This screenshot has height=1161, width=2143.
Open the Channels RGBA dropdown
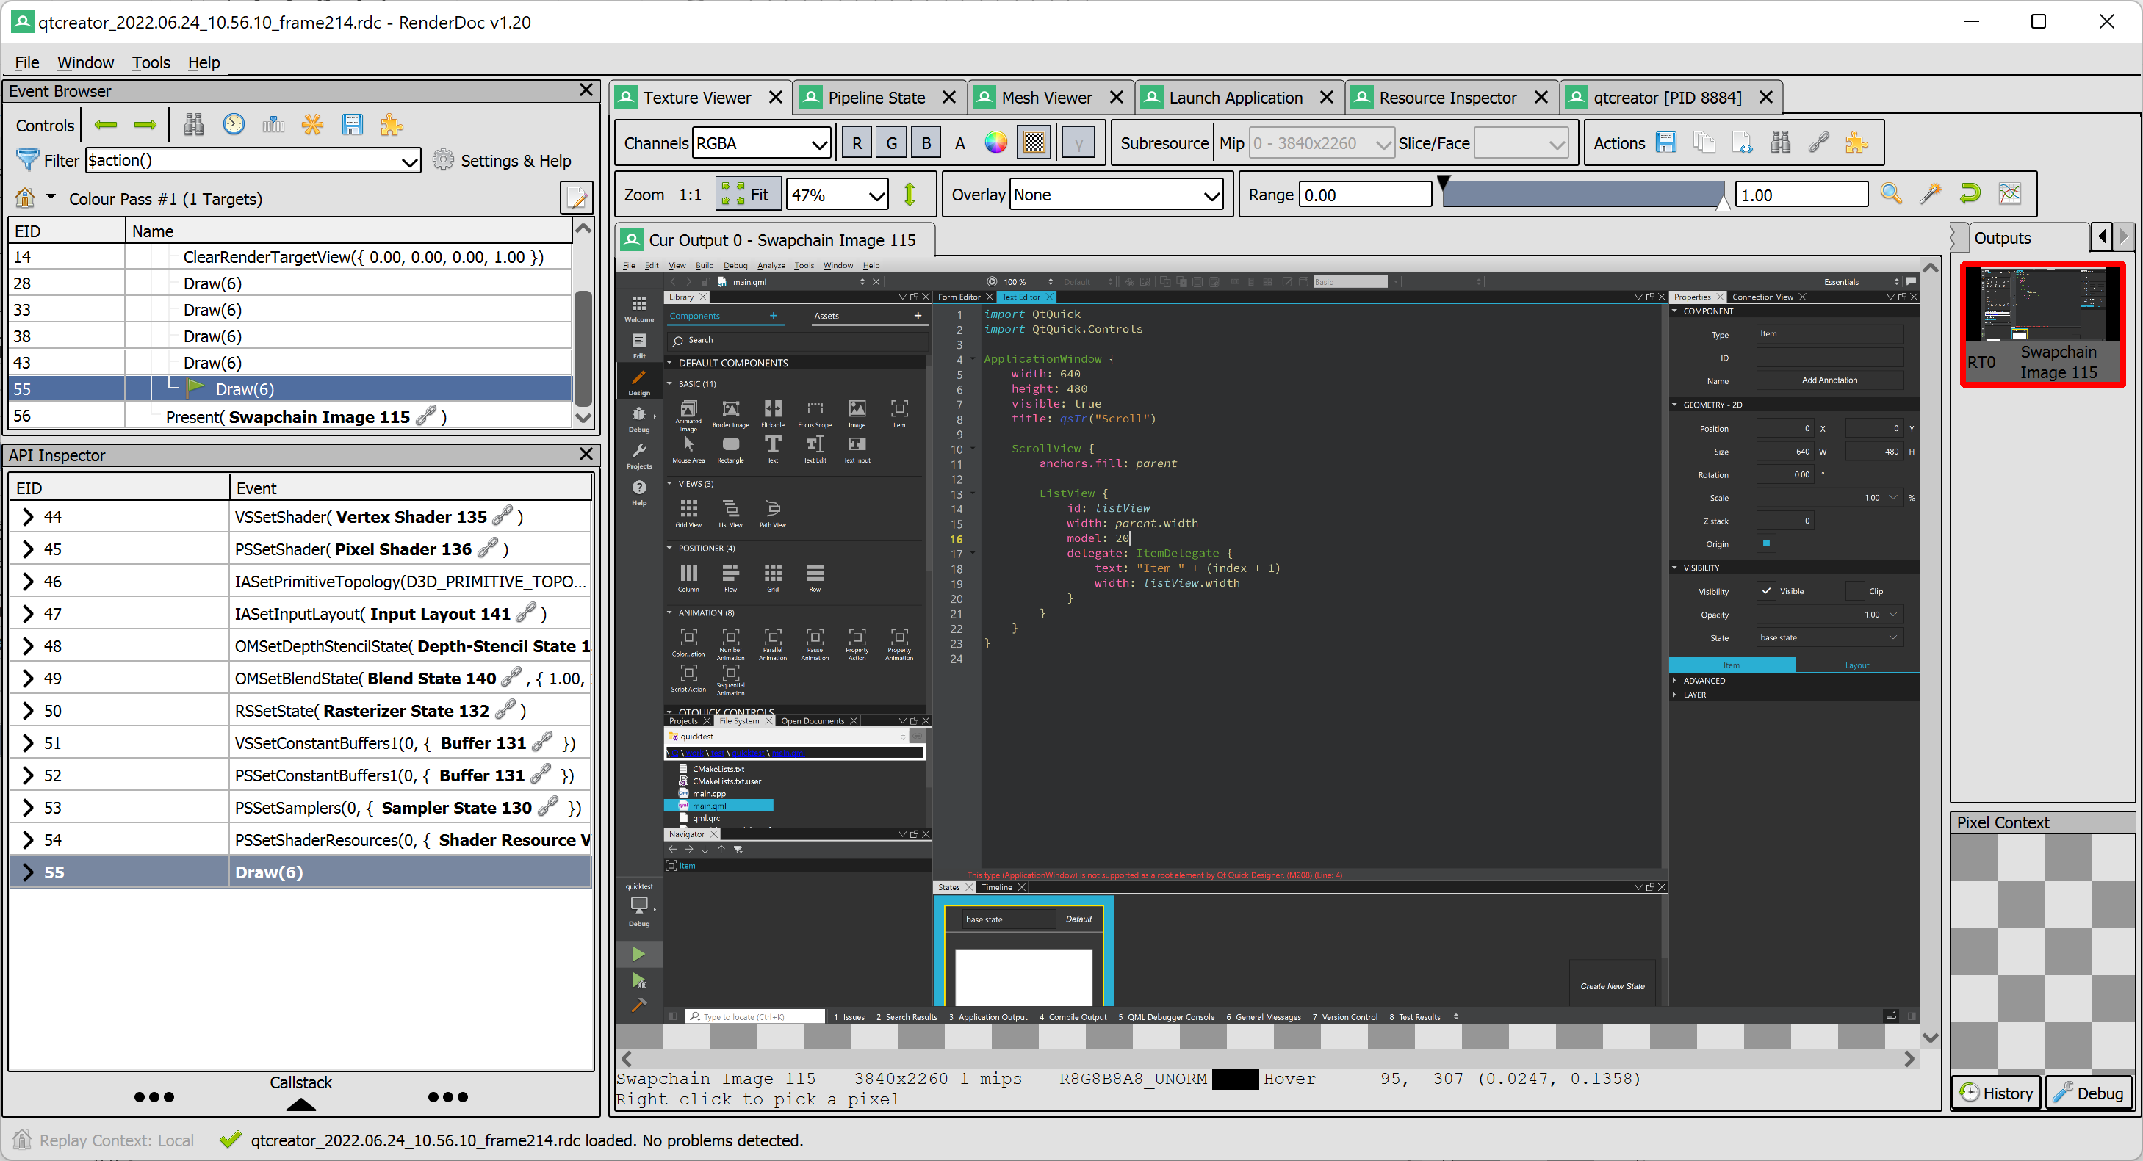tap(760, 142)
